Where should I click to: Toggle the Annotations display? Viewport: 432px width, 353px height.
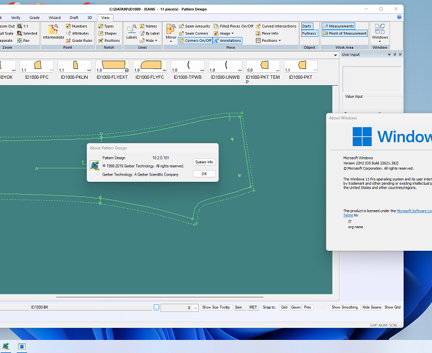228,41
